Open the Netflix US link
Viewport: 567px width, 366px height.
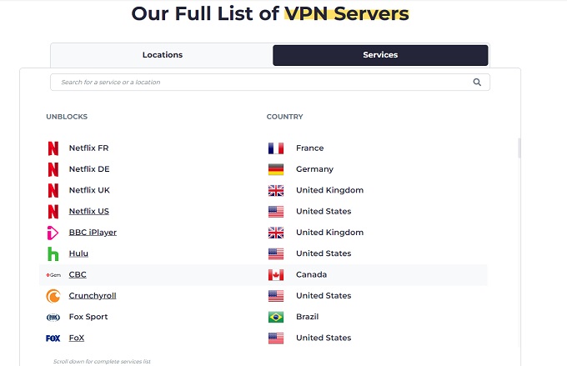(x=89, y=211)
